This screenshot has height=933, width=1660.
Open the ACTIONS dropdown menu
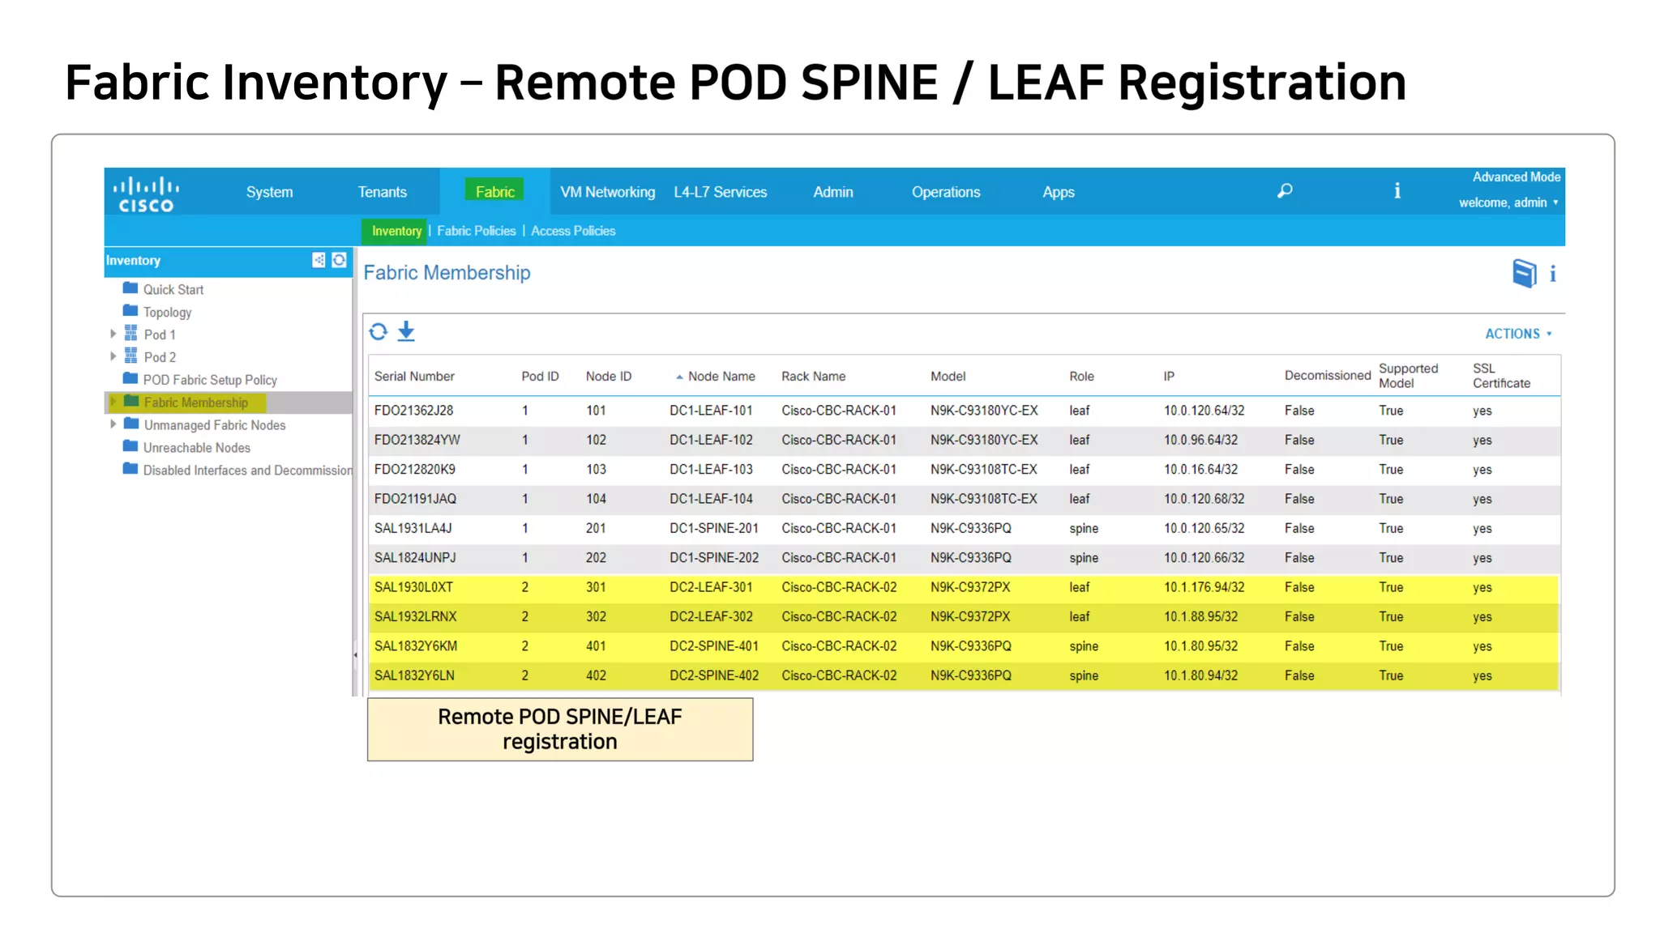click(x=1517, y=334)
